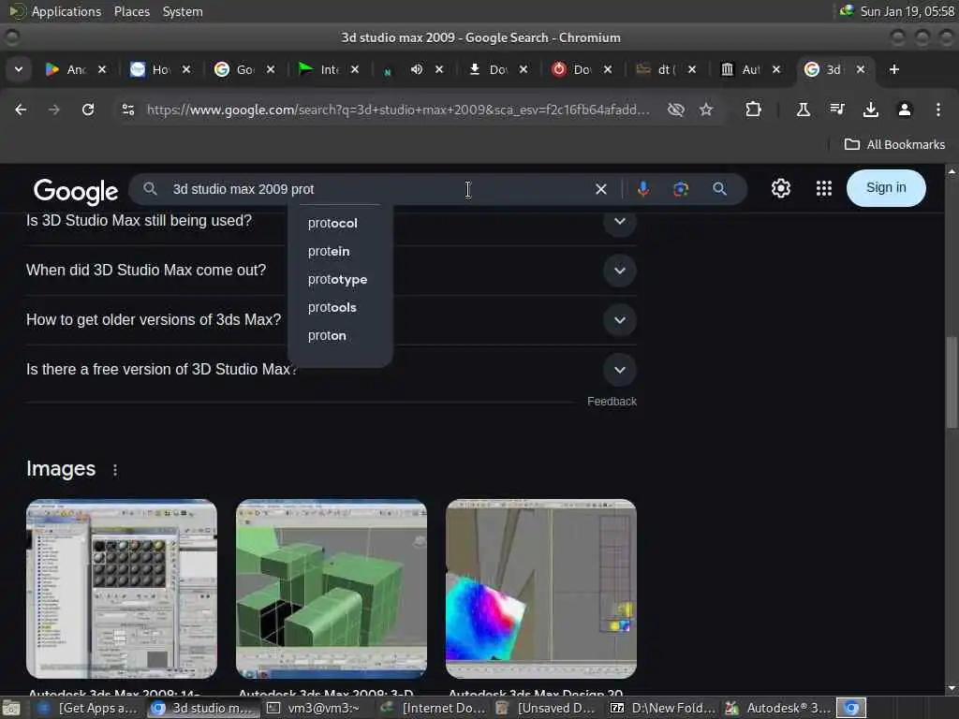Viewport: 959px width, 719px height.
Task: Switch to the 'Ho' tab
Action: pos(150,69)
